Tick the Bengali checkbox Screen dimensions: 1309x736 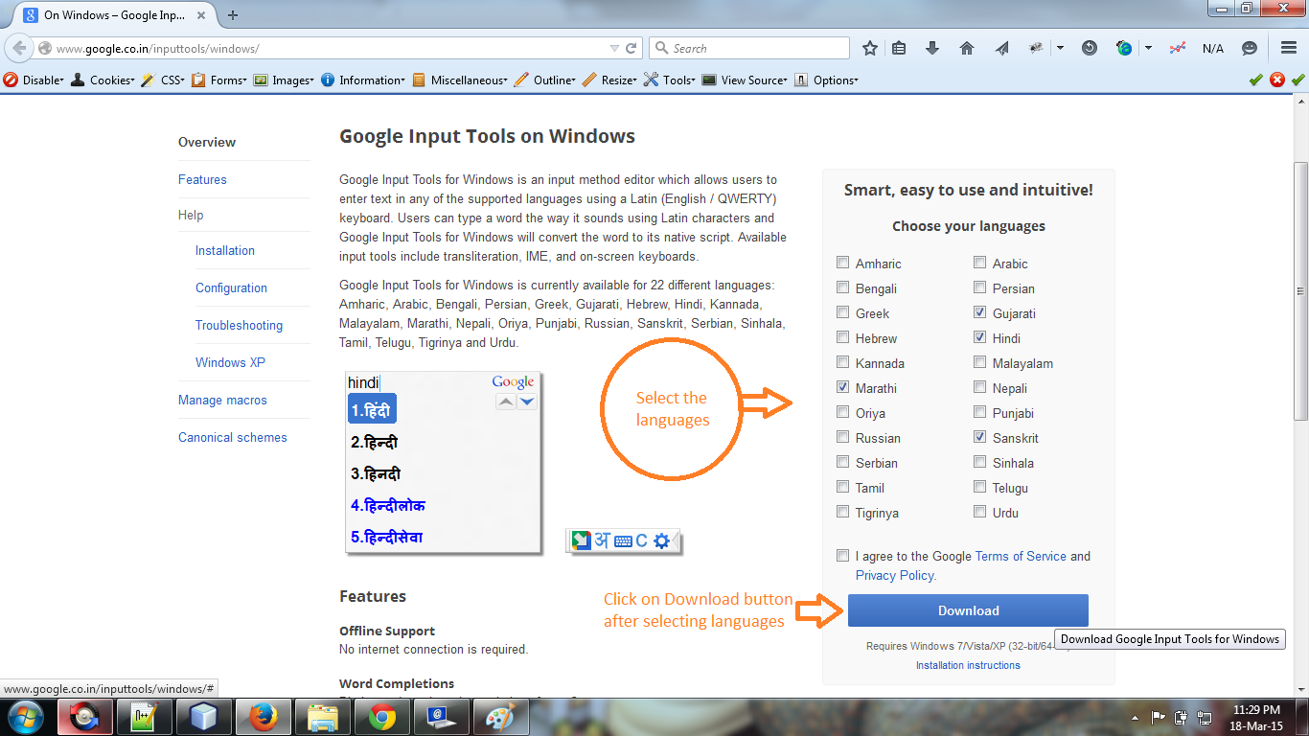842,287
